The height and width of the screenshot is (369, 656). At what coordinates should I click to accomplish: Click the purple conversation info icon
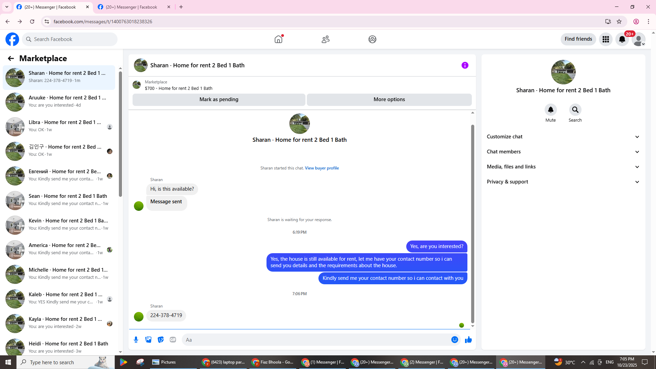tap(465, 65)
